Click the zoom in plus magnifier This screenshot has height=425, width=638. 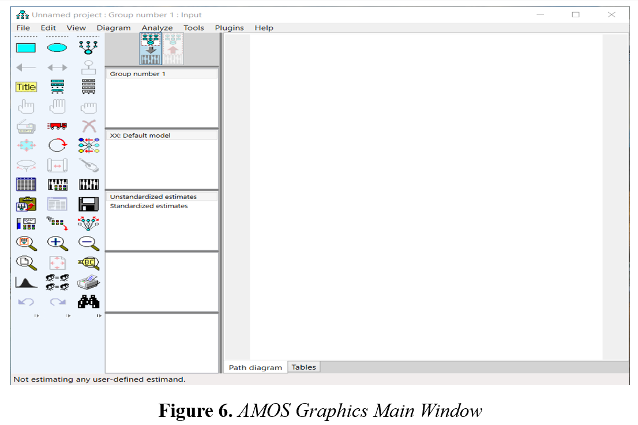pos(57,243)
